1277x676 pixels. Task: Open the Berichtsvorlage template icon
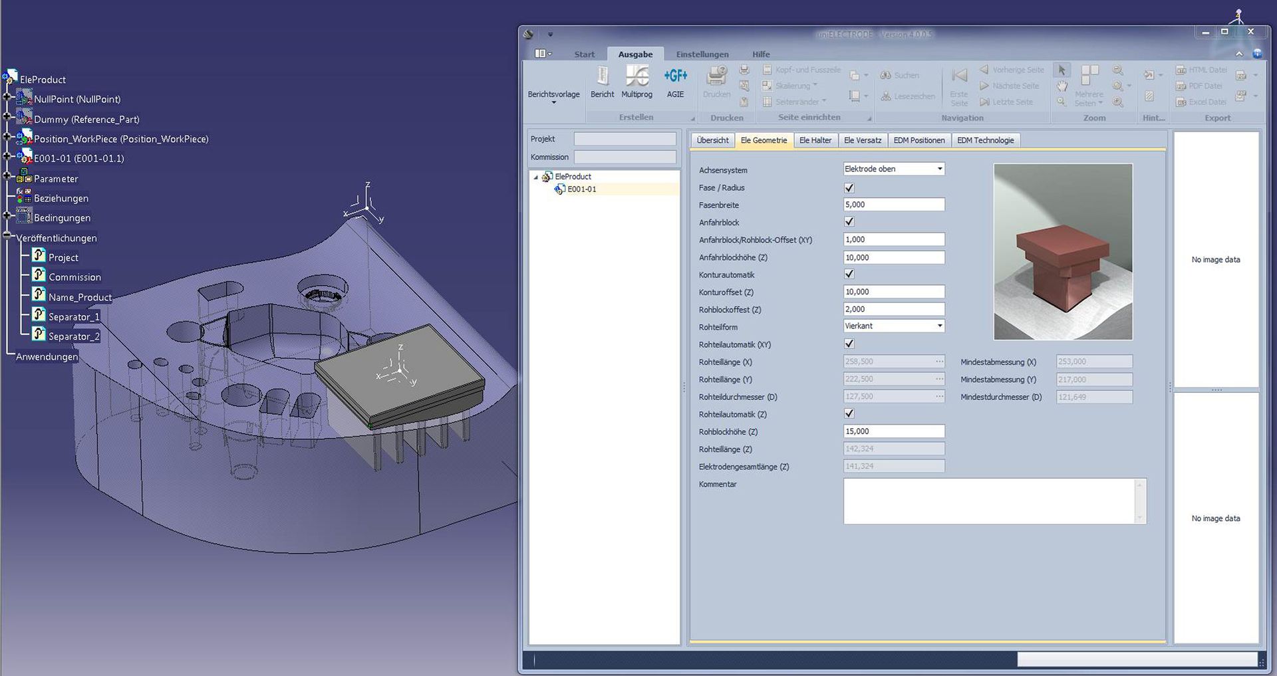coord(553,94)
